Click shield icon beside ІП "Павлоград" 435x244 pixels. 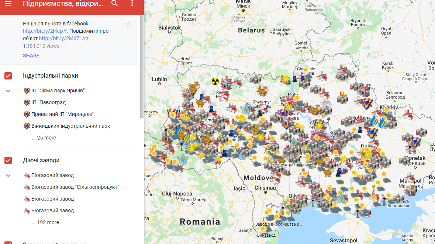27,102
